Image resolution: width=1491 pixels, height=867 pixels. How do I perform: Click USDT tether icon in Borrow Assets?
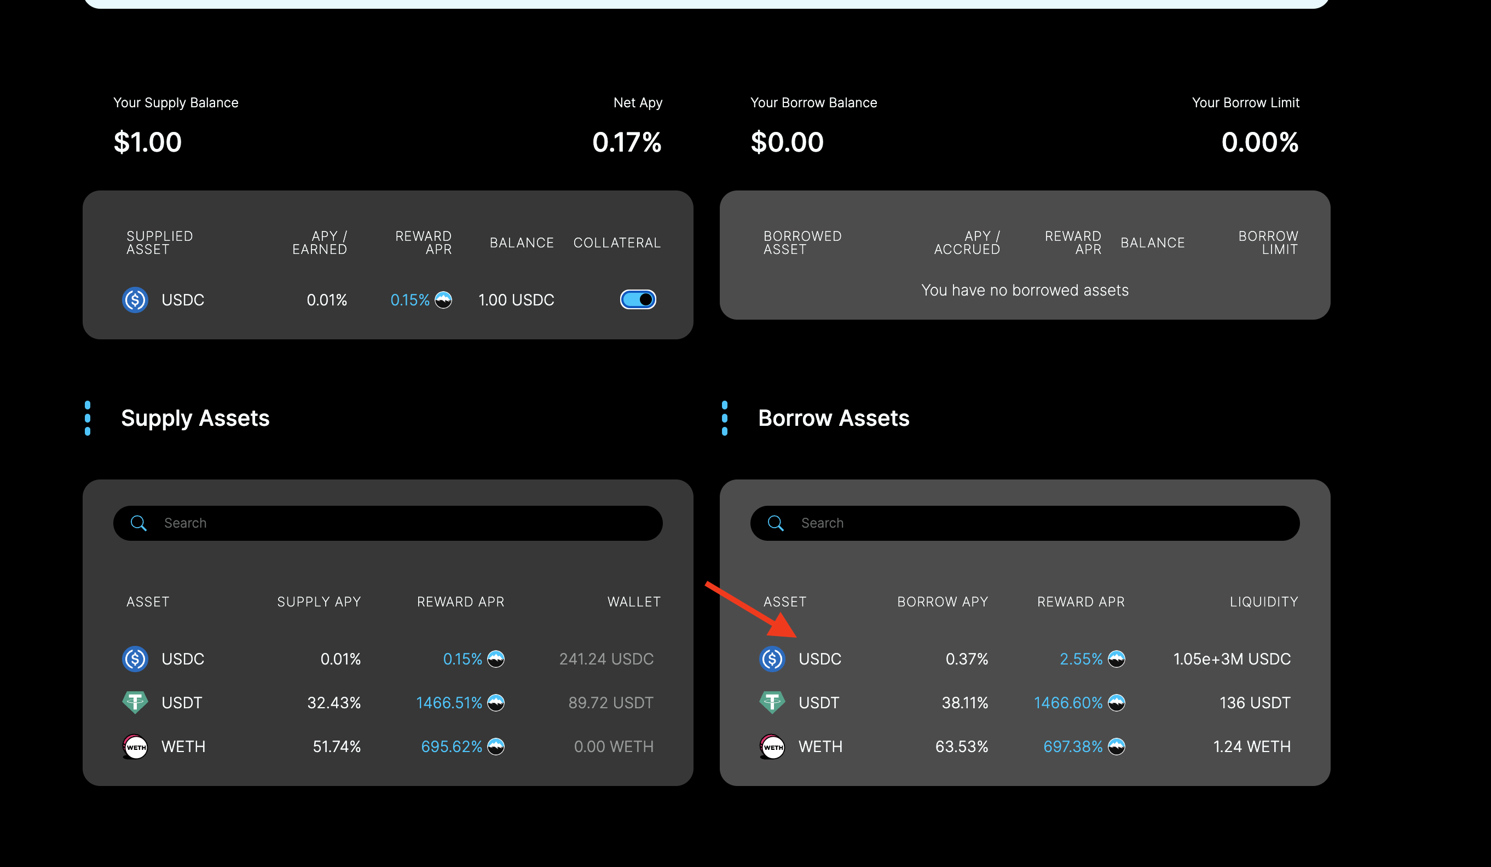[x=772, y=702]
